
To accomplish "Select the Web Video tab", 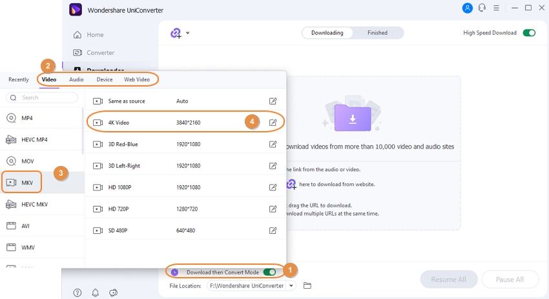I will [137, 79].
